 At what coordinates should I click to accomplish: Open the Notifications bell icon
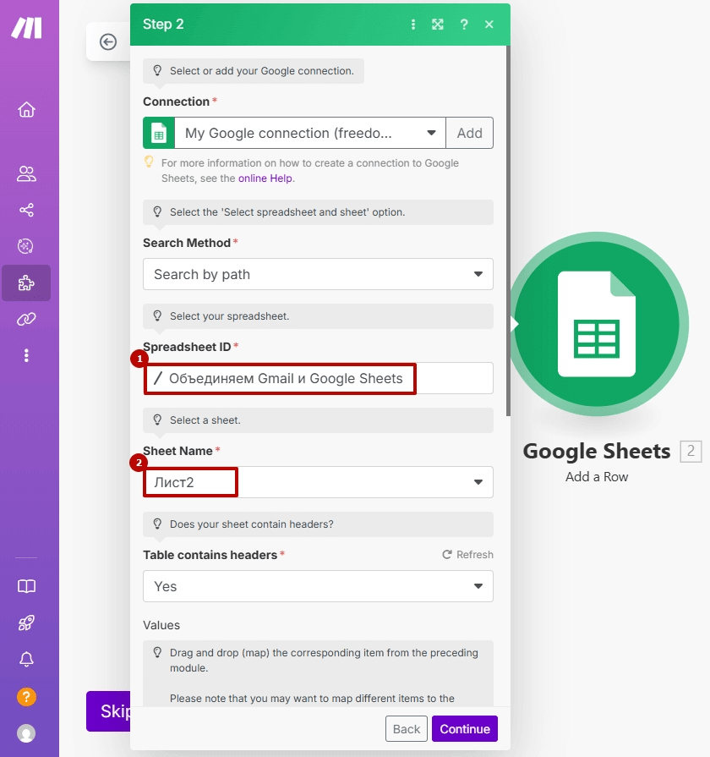click(x=26, y=659)
